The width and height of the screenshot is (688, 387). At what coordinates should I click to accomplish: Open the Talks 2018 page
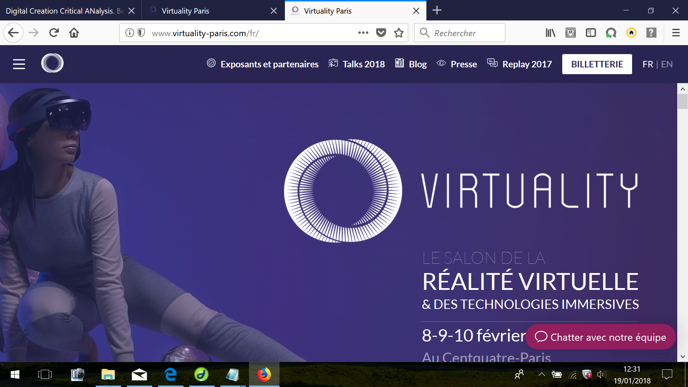tap(357, 64)
